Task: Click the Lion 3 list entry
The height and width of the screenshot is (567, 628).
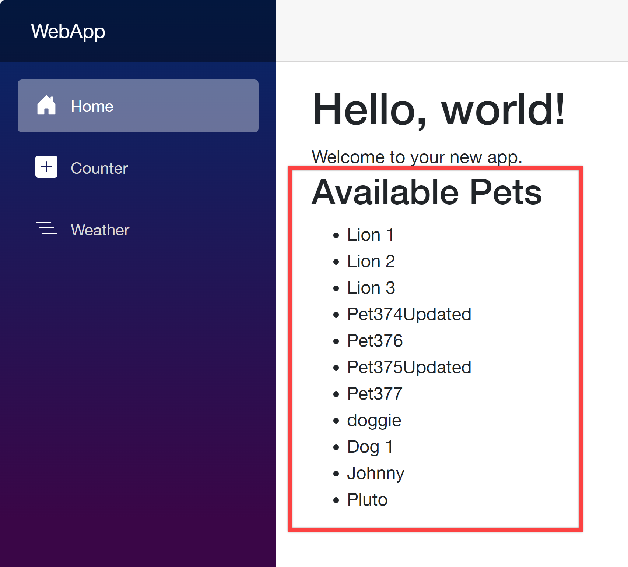Action: click(x=371, y=288)
